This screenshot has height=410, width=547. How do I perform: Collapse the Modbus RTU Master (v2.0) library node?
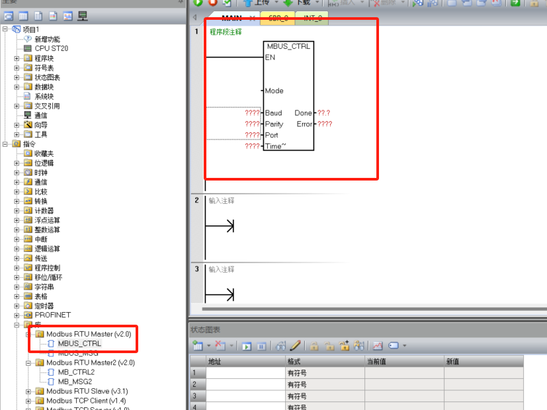pyautogui.click(x=29, y=335)
